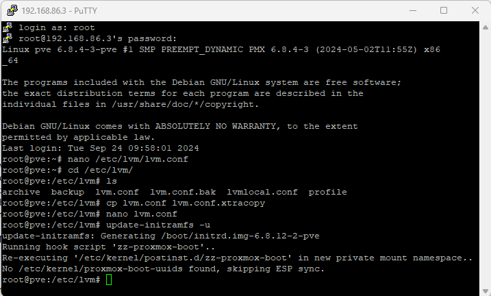Image resolution: width=491 pixels, height=296 pixels.
Task: Click 'lvm.conf.xtracopy' in the cp command
Action: [218, 203]
